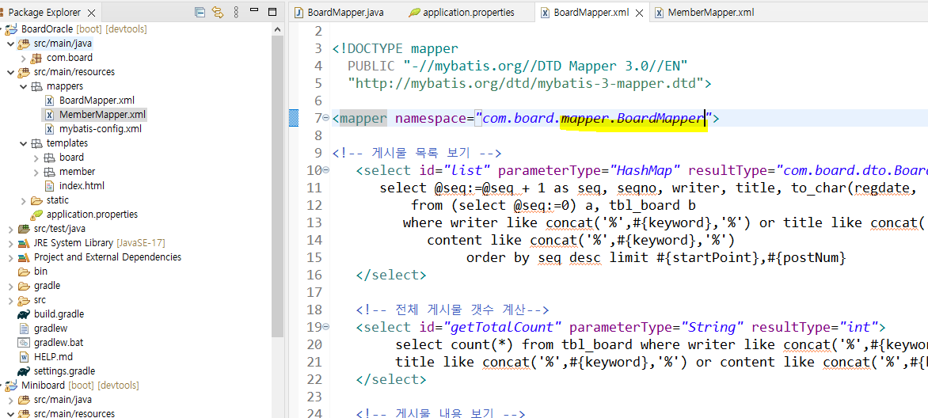Click the com.board package icon
928x418 pixels.
click(x=36, y=58)
